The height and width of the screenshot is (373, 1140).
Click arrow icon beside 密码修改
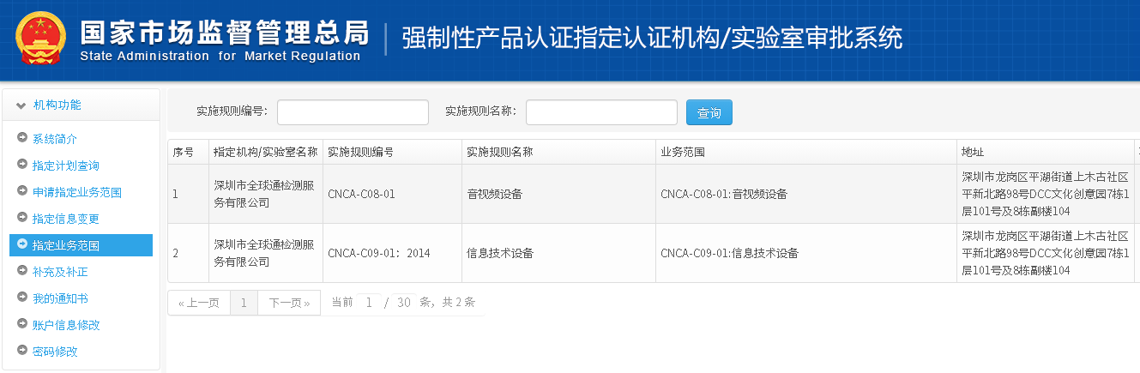[22, 351]
